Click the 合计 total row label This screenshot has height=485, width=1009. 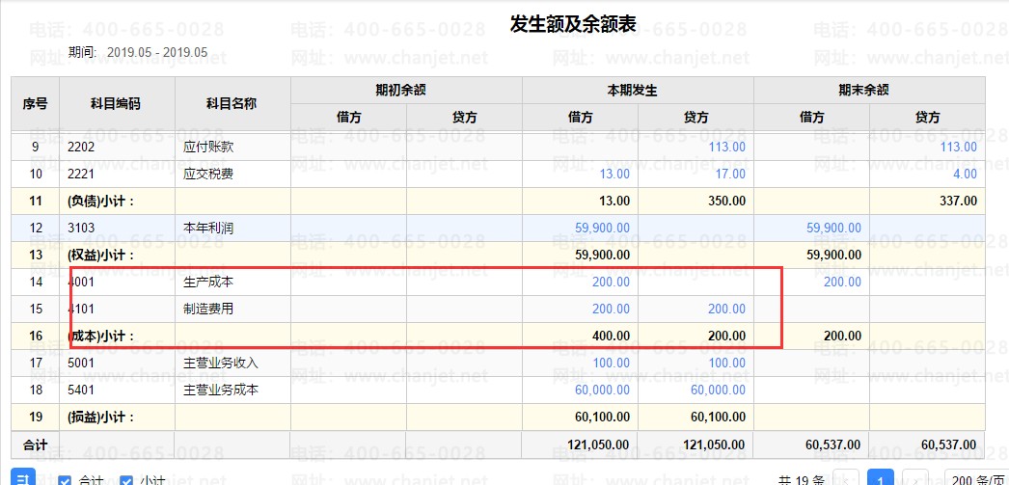point(35,445)
